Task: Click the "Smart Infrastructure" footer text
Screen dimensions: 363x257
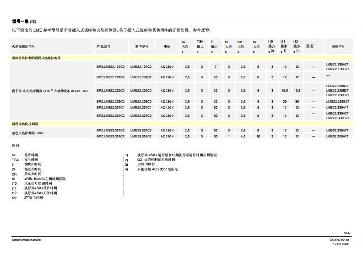Action: click(26, 240)
